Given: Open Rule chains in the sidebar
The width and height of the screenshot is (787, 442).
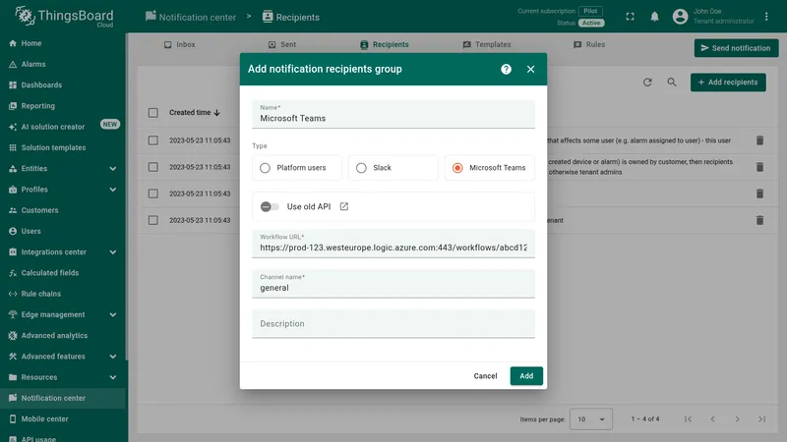Looking at the screenshot, I should [x=63, y=294].
